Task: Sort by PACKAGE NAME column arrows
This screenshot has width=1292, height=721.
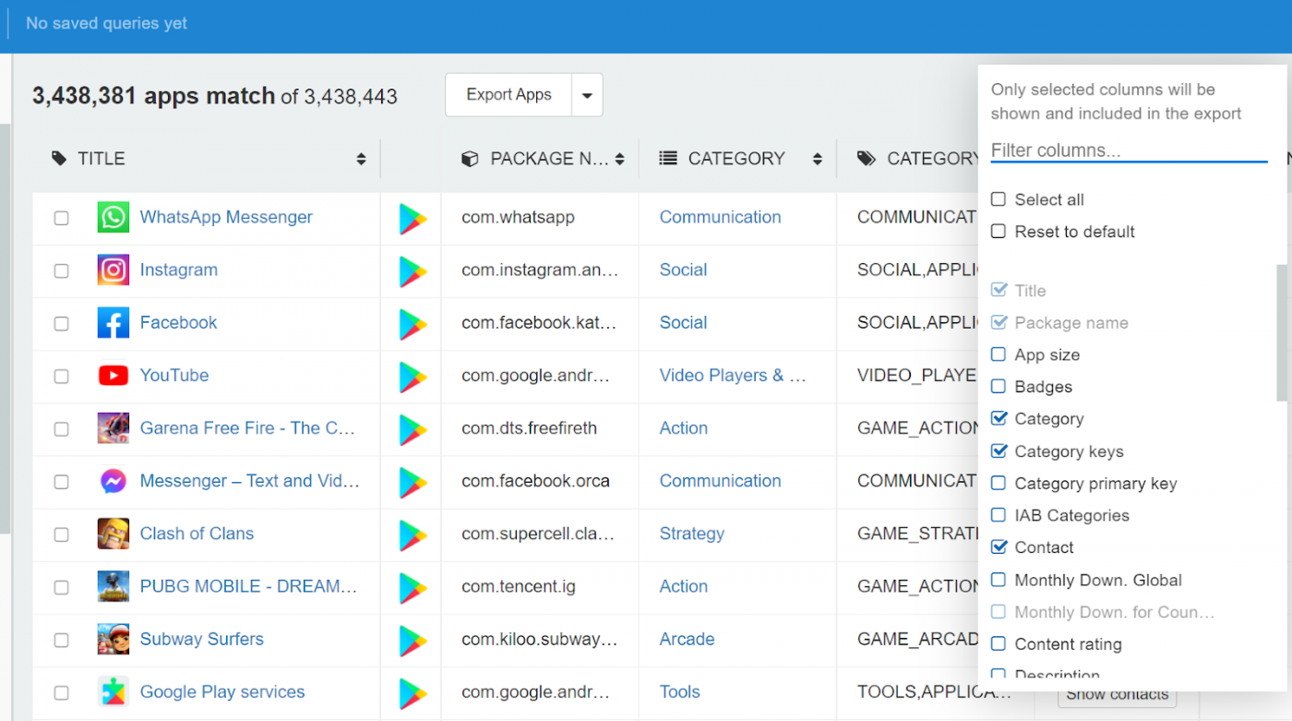Action: [x=619, y=160]
